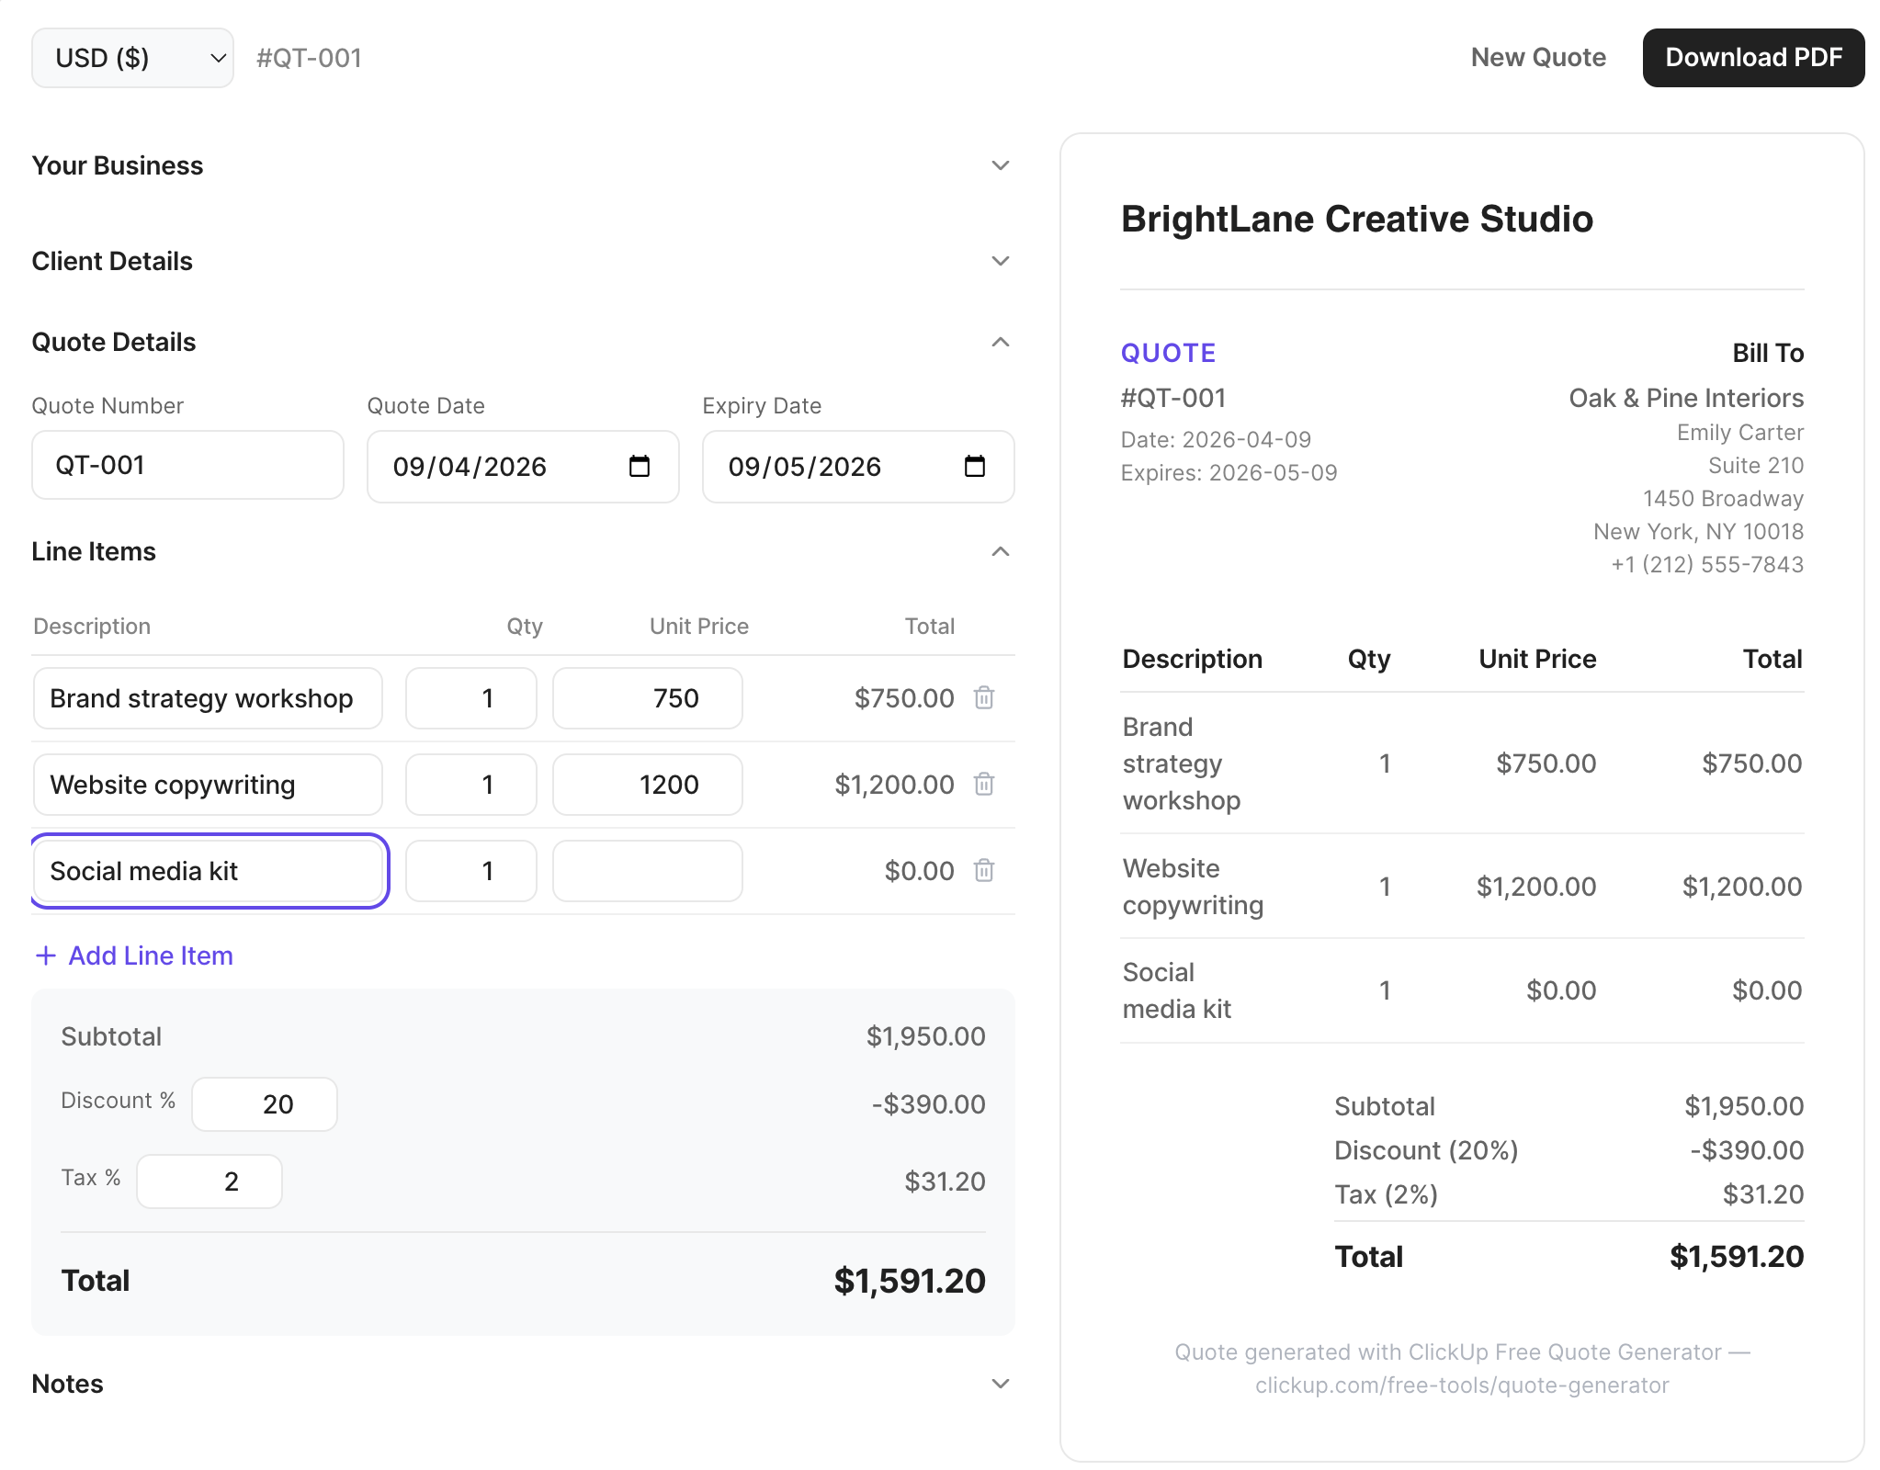
Task: Edit the Tax % field
Action: click(x=210, y=1182)
